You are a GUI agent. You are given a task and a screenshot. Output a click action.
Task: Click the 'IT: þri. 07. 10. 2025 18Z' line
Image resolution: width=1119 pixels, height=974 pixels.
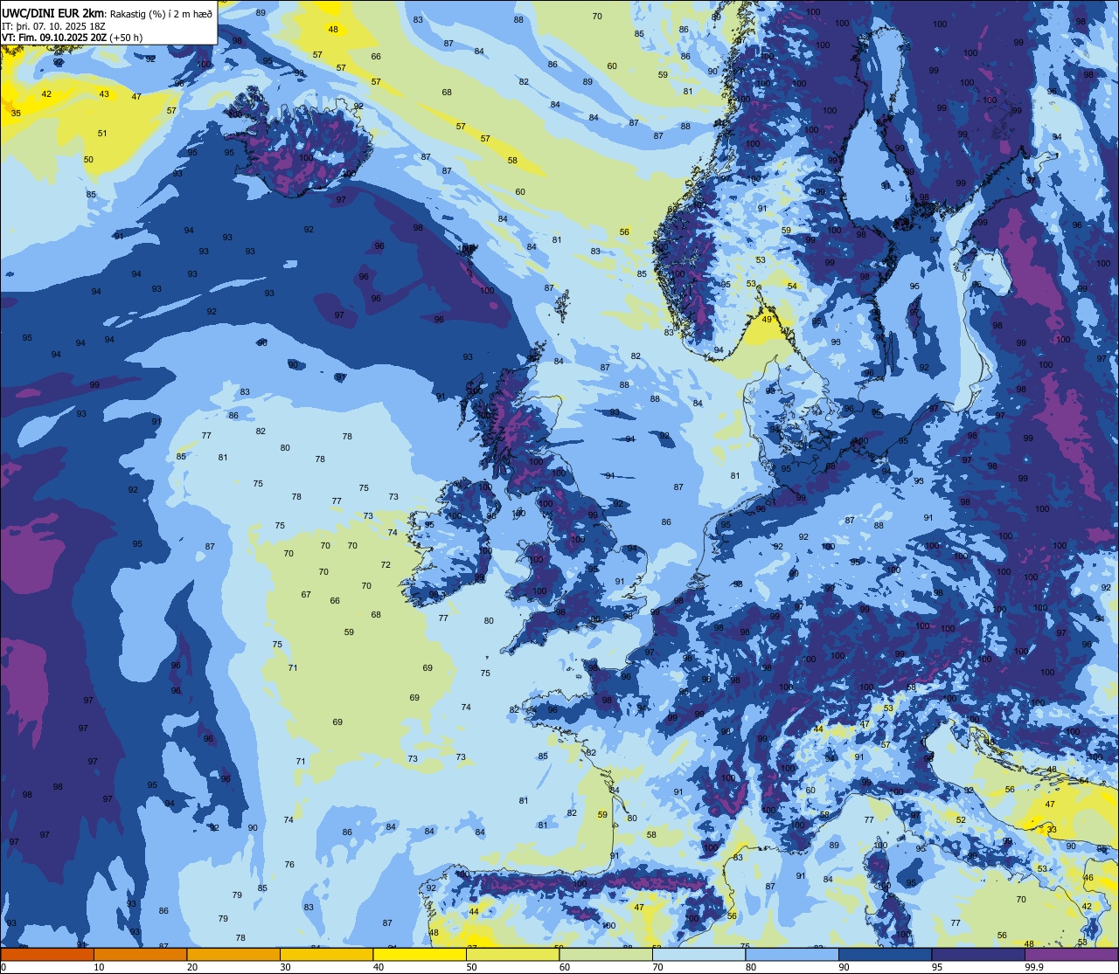pos(54,26)
